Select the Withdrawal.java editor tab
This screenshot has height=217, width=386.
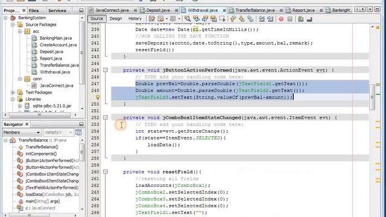203,10
